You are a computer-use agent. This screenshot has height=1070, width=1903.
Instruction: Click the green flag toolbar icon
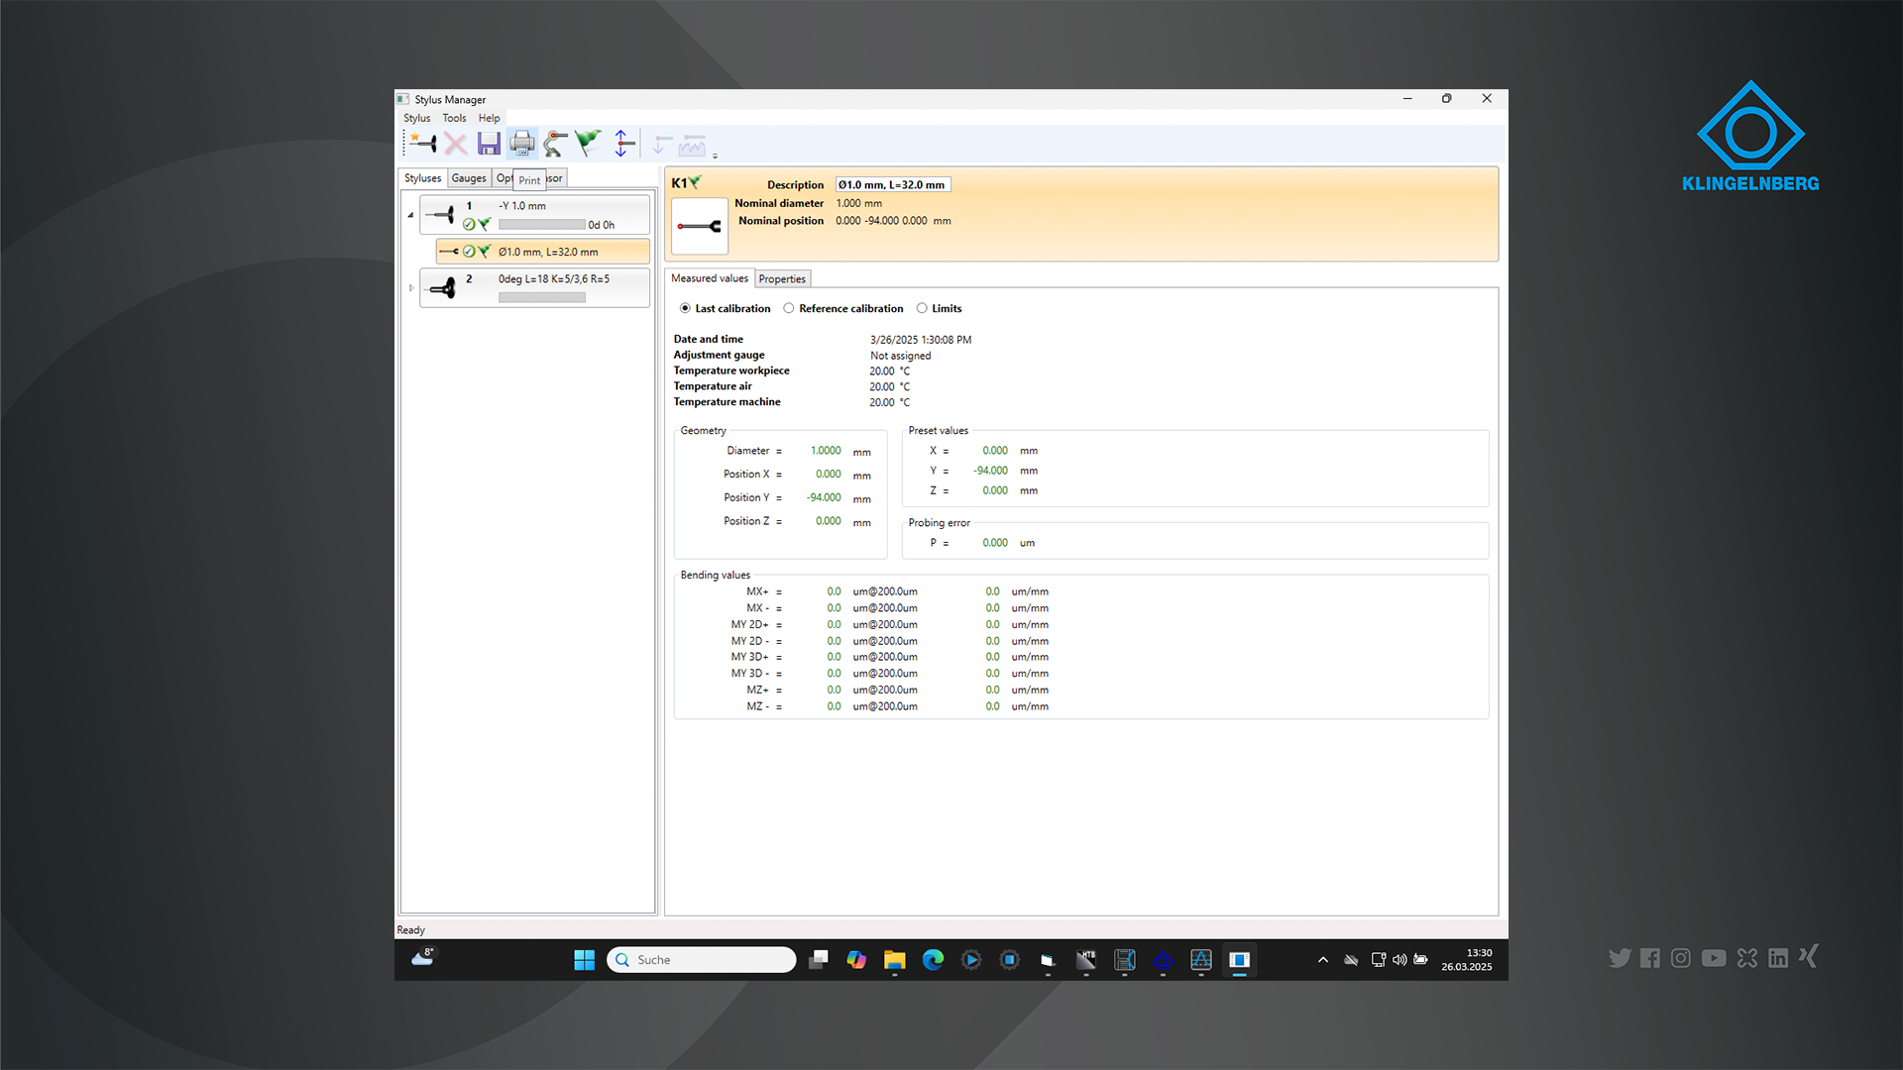click(588, 144)
